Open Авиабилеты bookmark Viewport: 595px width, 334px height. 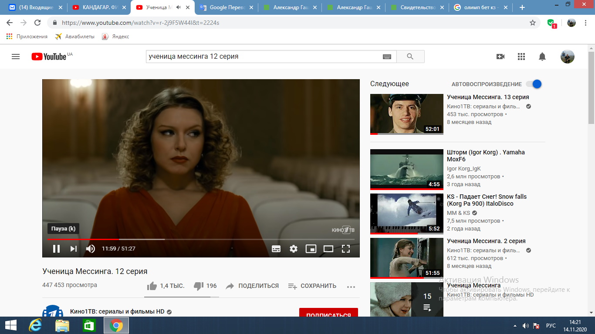(x=74, y=37)
